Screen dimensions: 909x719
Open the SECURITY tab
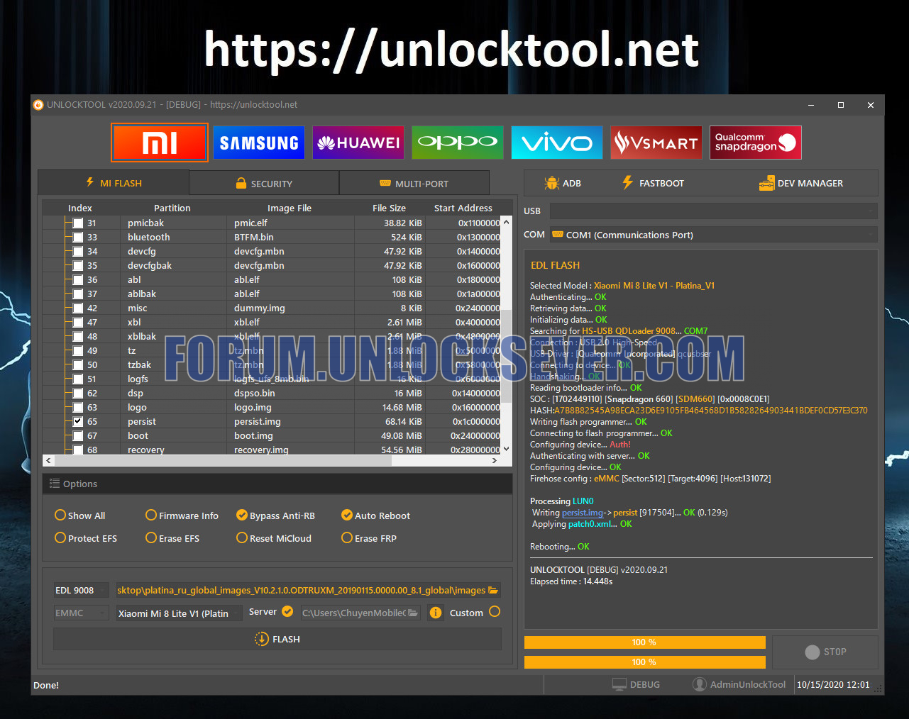(x=264, y=183)
